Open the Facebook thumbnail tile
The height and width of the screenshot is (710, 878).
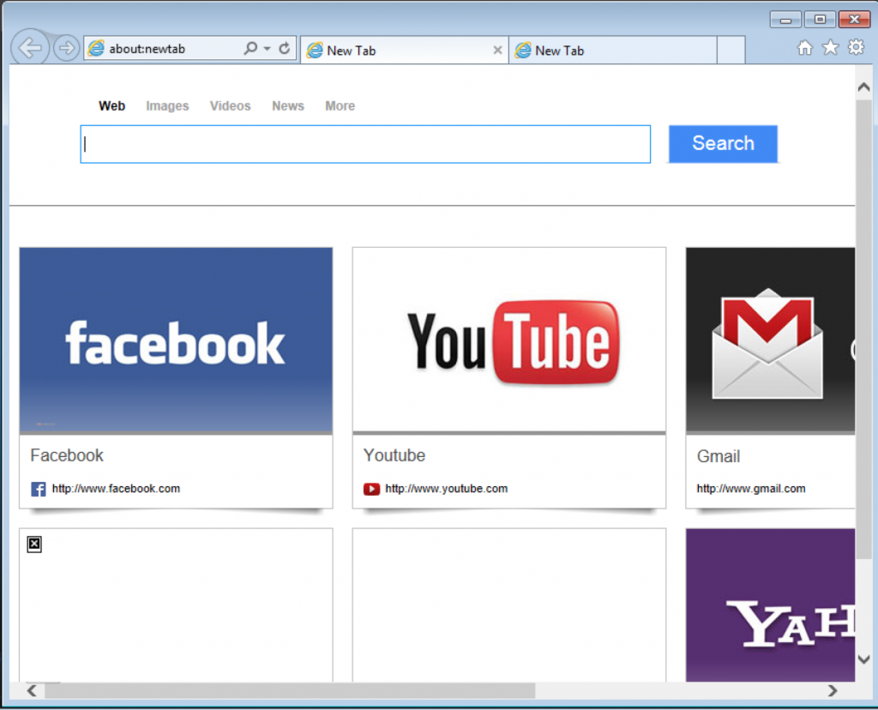pyautogui.click(x=176, y=340)
